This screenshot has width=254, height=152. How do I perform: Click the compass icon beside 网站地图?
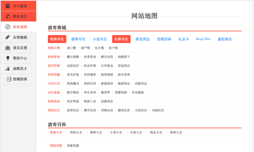click(8, 27)
